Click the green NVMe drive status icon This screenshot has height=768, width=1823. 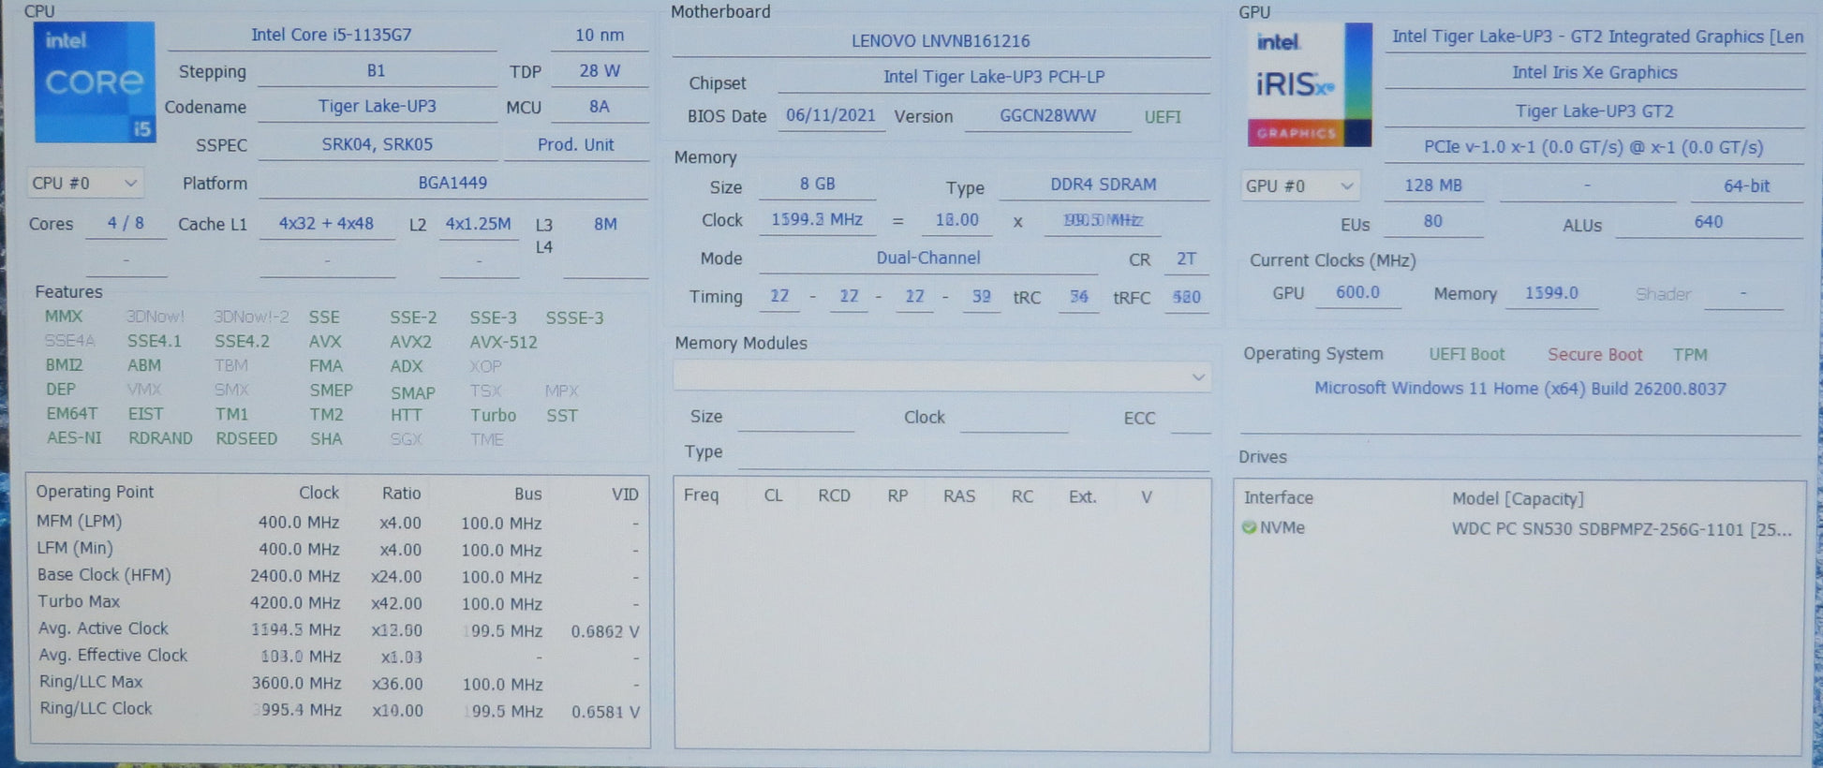(1249, 527)
